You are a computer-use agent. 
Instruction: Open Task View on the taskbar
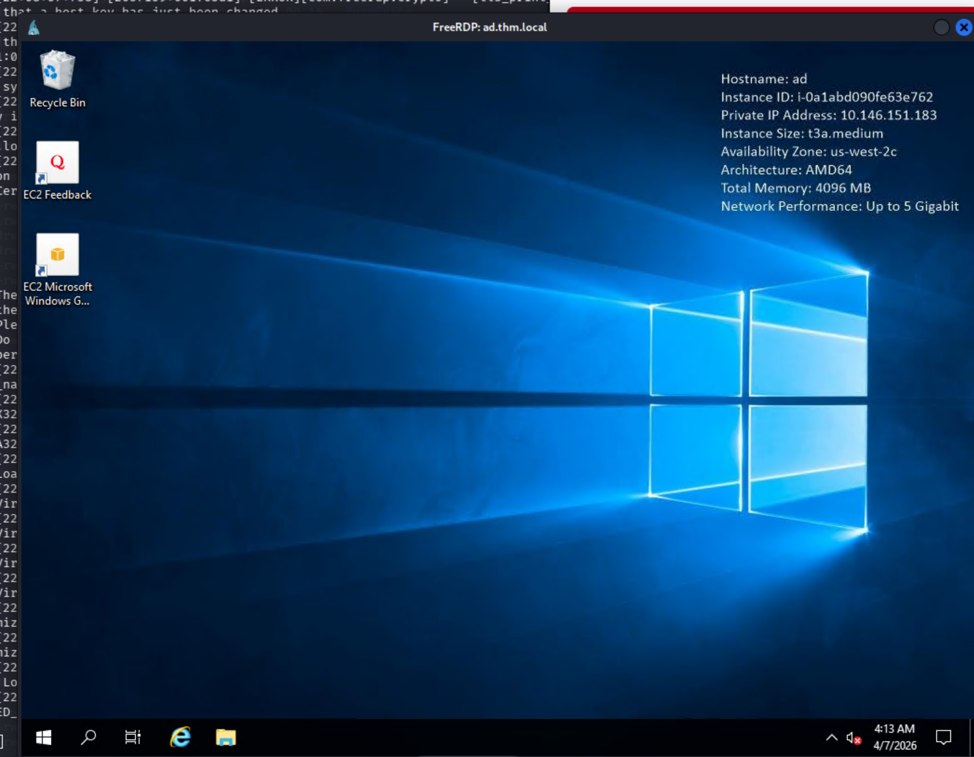[x=133, y=737]
